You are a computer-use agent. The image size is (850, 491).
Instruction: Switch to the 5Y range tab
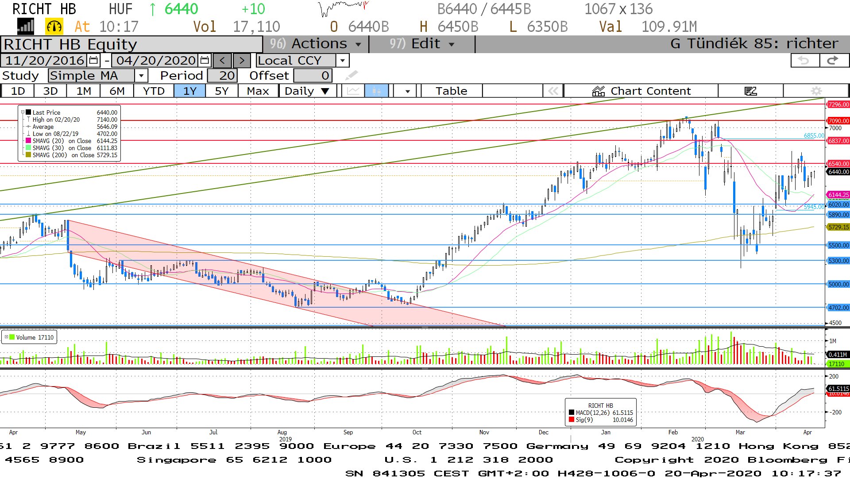tap(221, 91)
